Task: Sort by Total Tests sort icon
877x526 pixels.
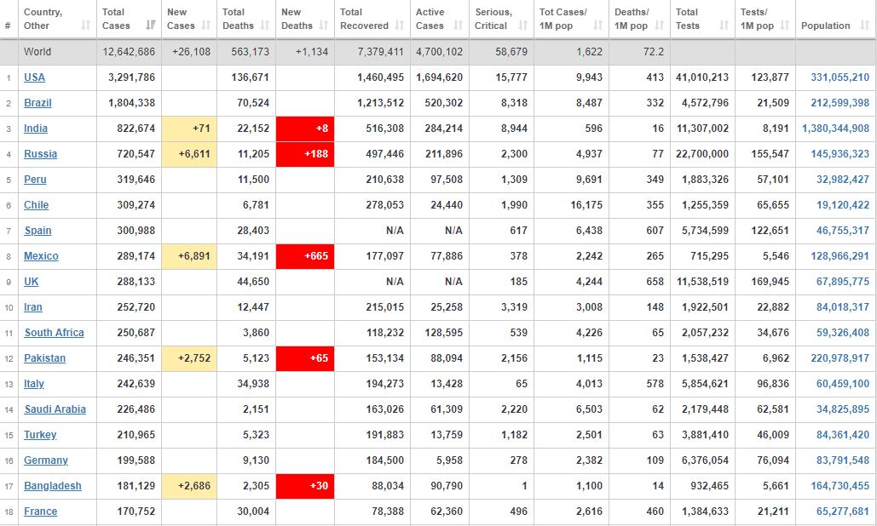Action: pyautogui.click(x=724, y=26)
